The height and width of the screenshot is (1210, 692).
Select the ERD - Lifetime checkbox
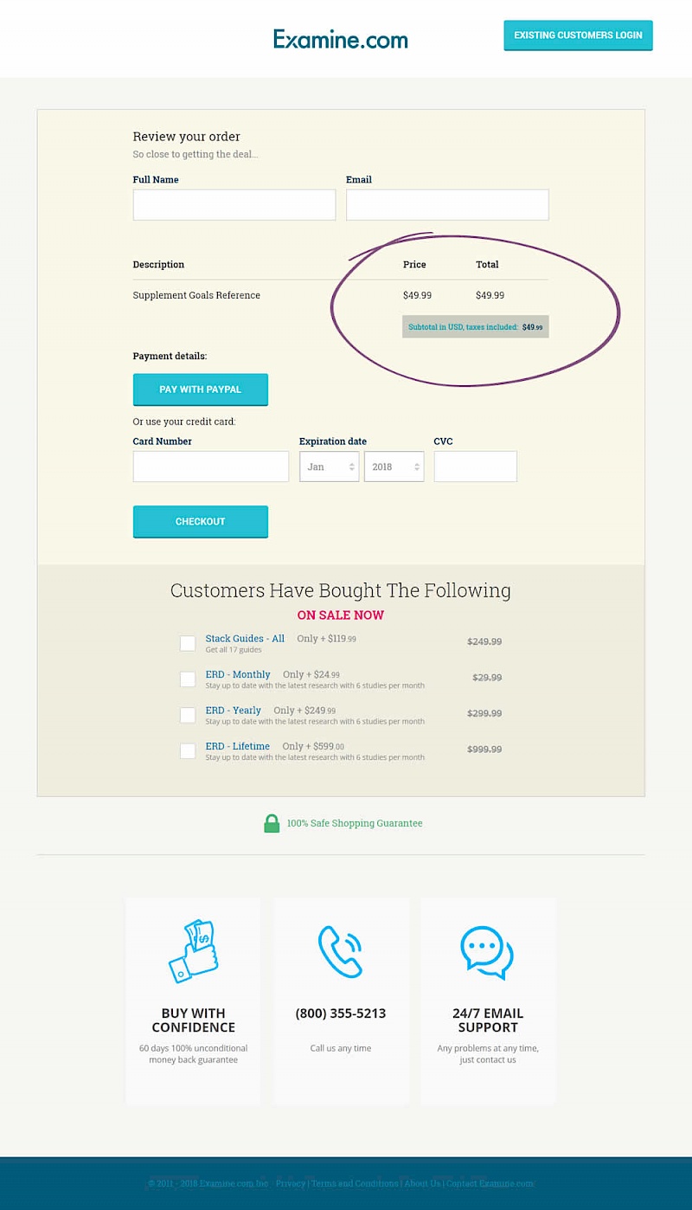point(188,750)
